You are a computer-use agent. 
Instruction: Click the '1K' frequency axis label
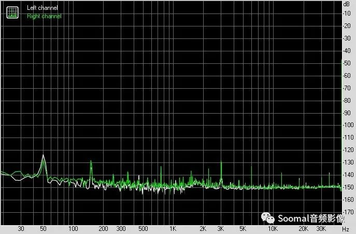[173, 228]
